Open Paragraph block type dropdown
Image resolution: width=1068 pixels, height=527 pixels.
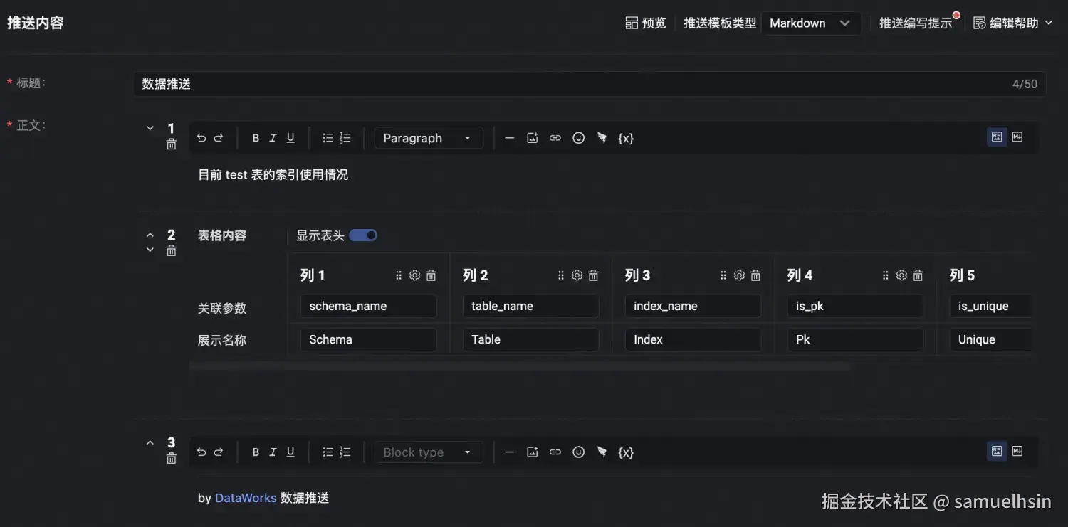point(429,138)
